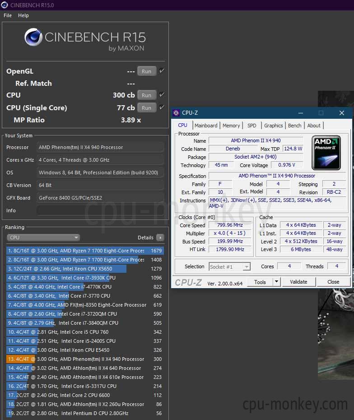Open the File menu
This screenshot has width=354, height=420.
[8, 15]
